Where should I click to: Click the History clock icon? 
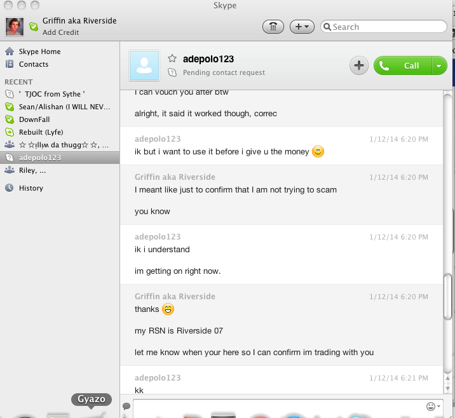(x=10, y=188)
